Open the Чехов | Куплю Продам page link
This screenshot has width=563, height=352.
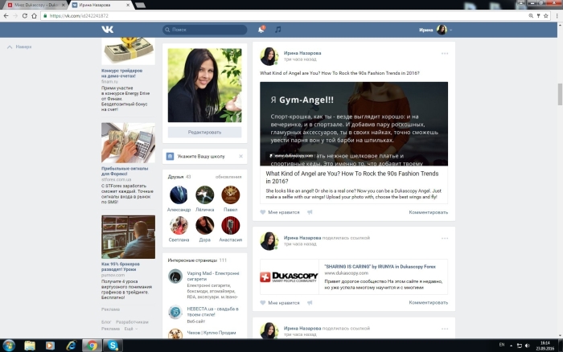[211, 333]
